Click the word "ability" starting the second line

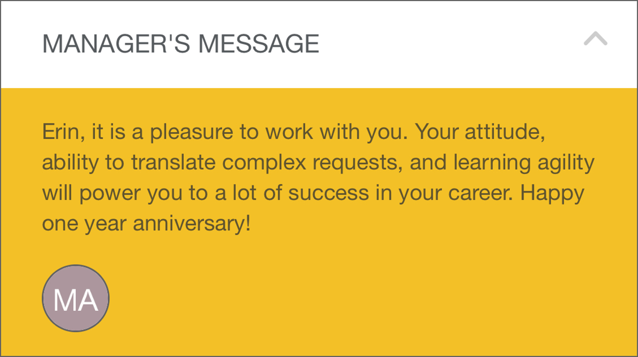point(70,162)
